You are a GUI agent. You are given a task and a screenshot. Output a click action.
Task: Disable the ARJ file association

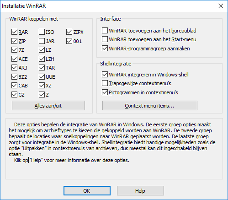[x=14, y=68]
